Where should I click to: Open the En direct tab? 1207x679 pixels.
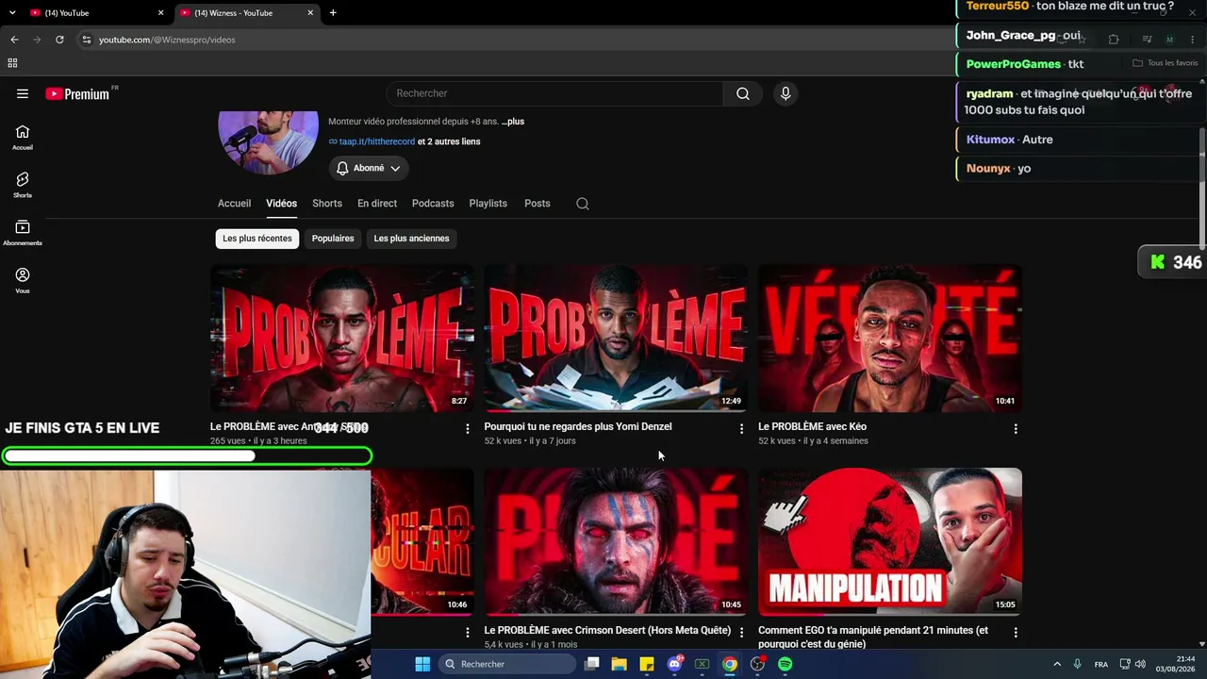[x=377, y=204]
